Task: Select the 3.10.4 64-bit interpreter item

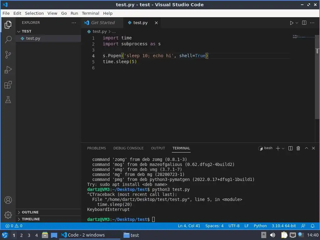Action: coord(284,226)
